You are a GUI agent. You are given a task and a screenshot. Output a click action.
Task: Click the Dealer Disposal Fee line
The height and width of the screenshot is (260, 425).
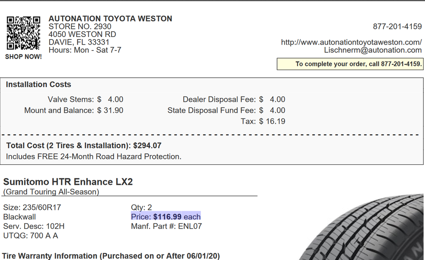pyautogui.click(x=234, y=99)
